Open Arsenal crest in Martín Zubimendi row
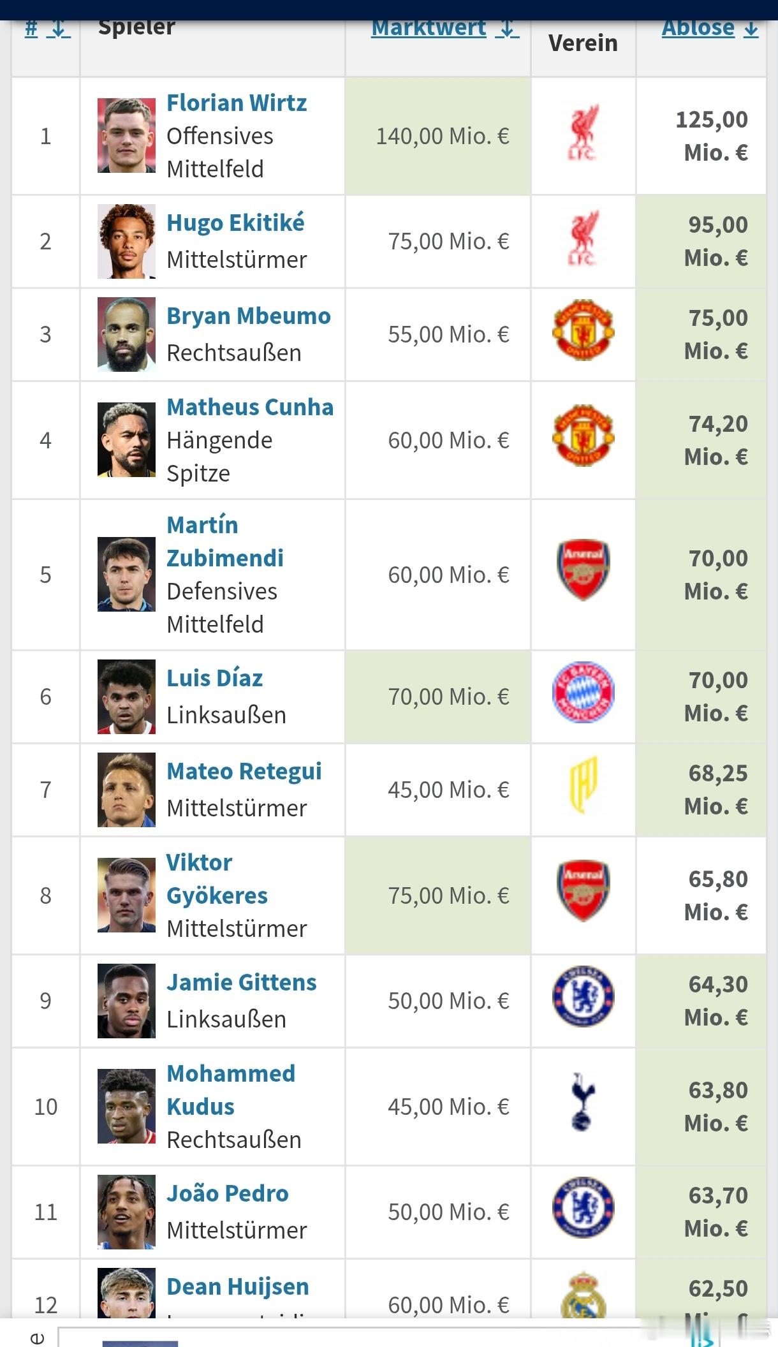 point(583,570)
